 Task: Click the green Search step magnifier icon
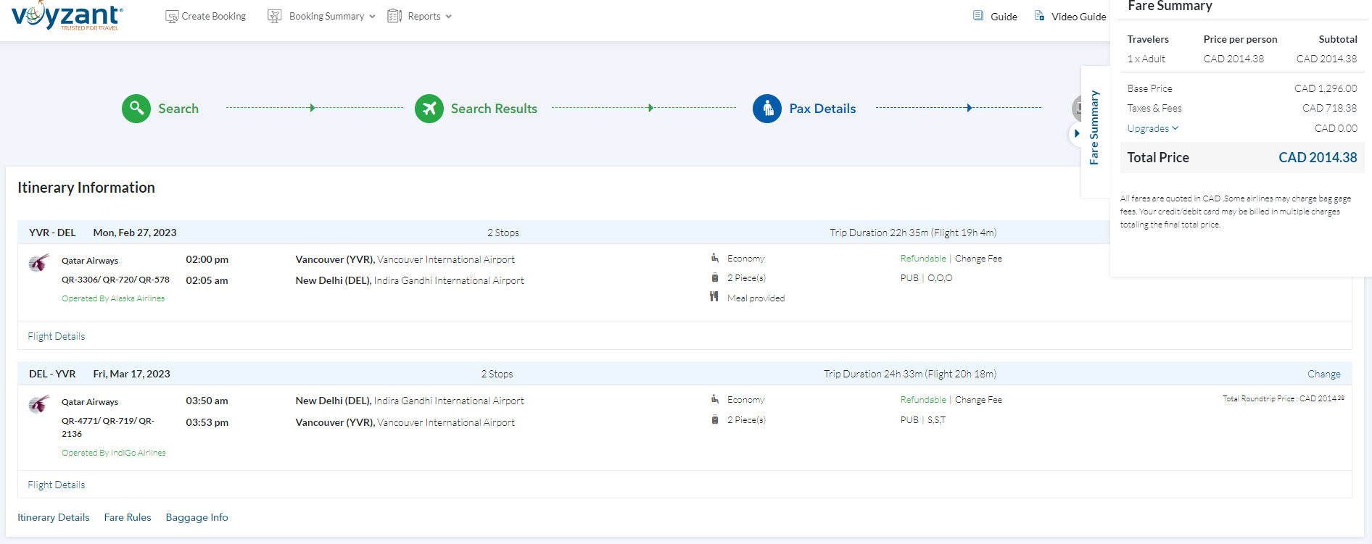[136, 109]
